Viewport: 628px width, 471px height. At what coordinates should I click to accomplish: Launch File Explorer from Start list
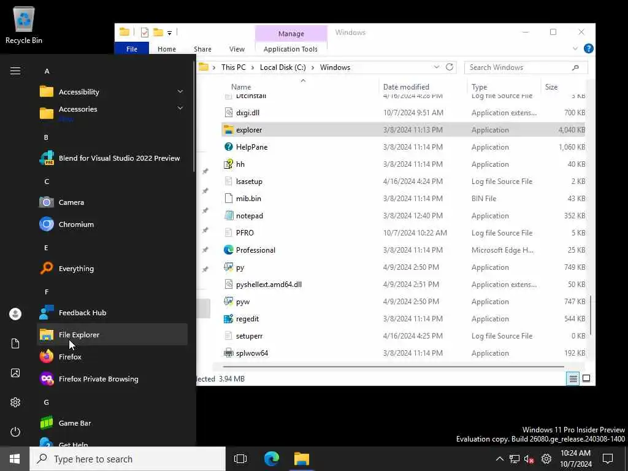click(x=112, y=334)
